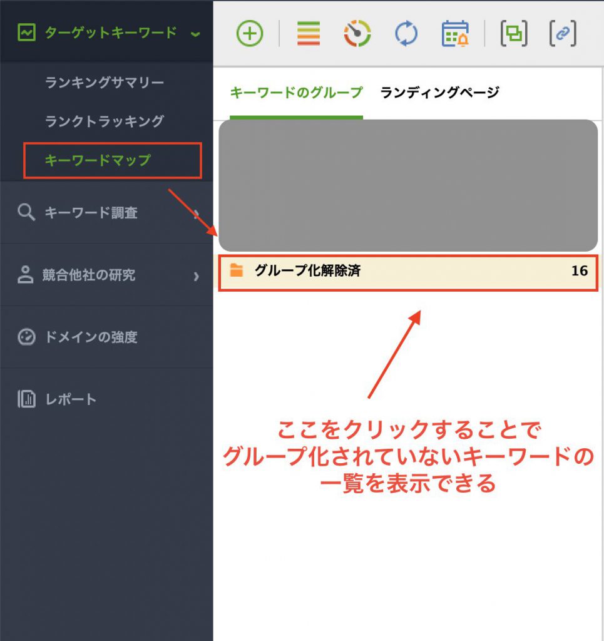The image size is (604, 641).
Task: Click the count 16 in グループ化解除済 row
Action: [580, 270]
